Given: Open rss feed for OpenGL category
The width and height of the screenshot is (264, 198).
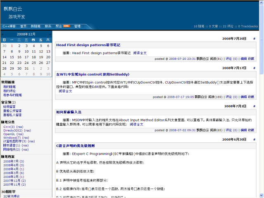Looking at the screenshot, I should click(x=20, y=134).
